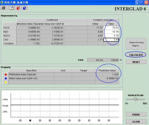This screenshot has width=149, height=125.
Task: Select the third radio button below the graph
Action: pos(40,120)
